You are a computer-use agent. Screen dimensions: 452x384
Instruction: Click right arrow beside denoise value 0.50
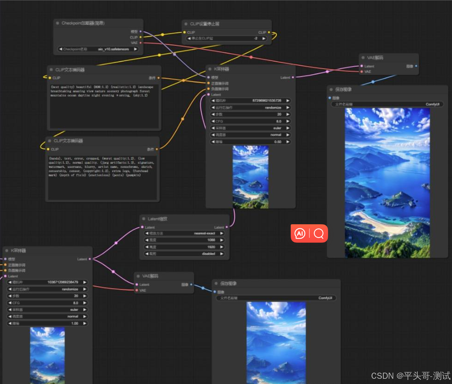pyautogui.click(x=288, y=142)
